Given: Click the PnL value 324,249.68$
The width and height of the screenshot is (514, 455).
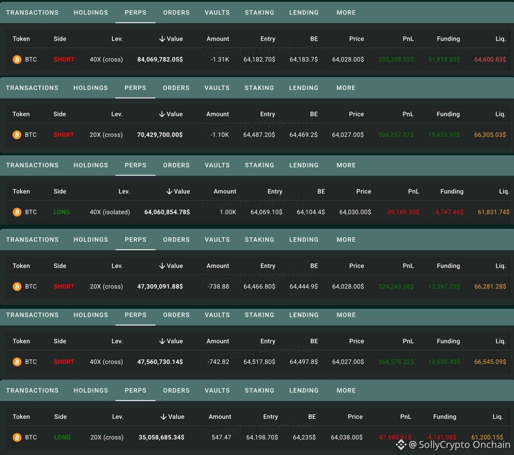Looking at the screenshot, I should tap(396, 287).
